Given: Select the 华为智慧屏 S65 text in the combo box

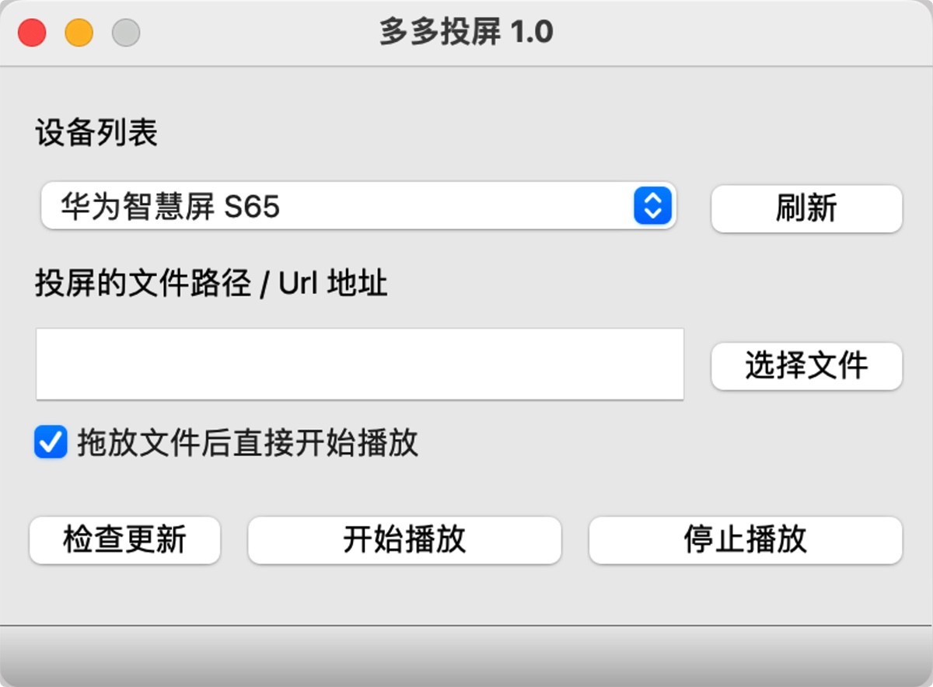Looking at the screenshot, I should (170, 207).
